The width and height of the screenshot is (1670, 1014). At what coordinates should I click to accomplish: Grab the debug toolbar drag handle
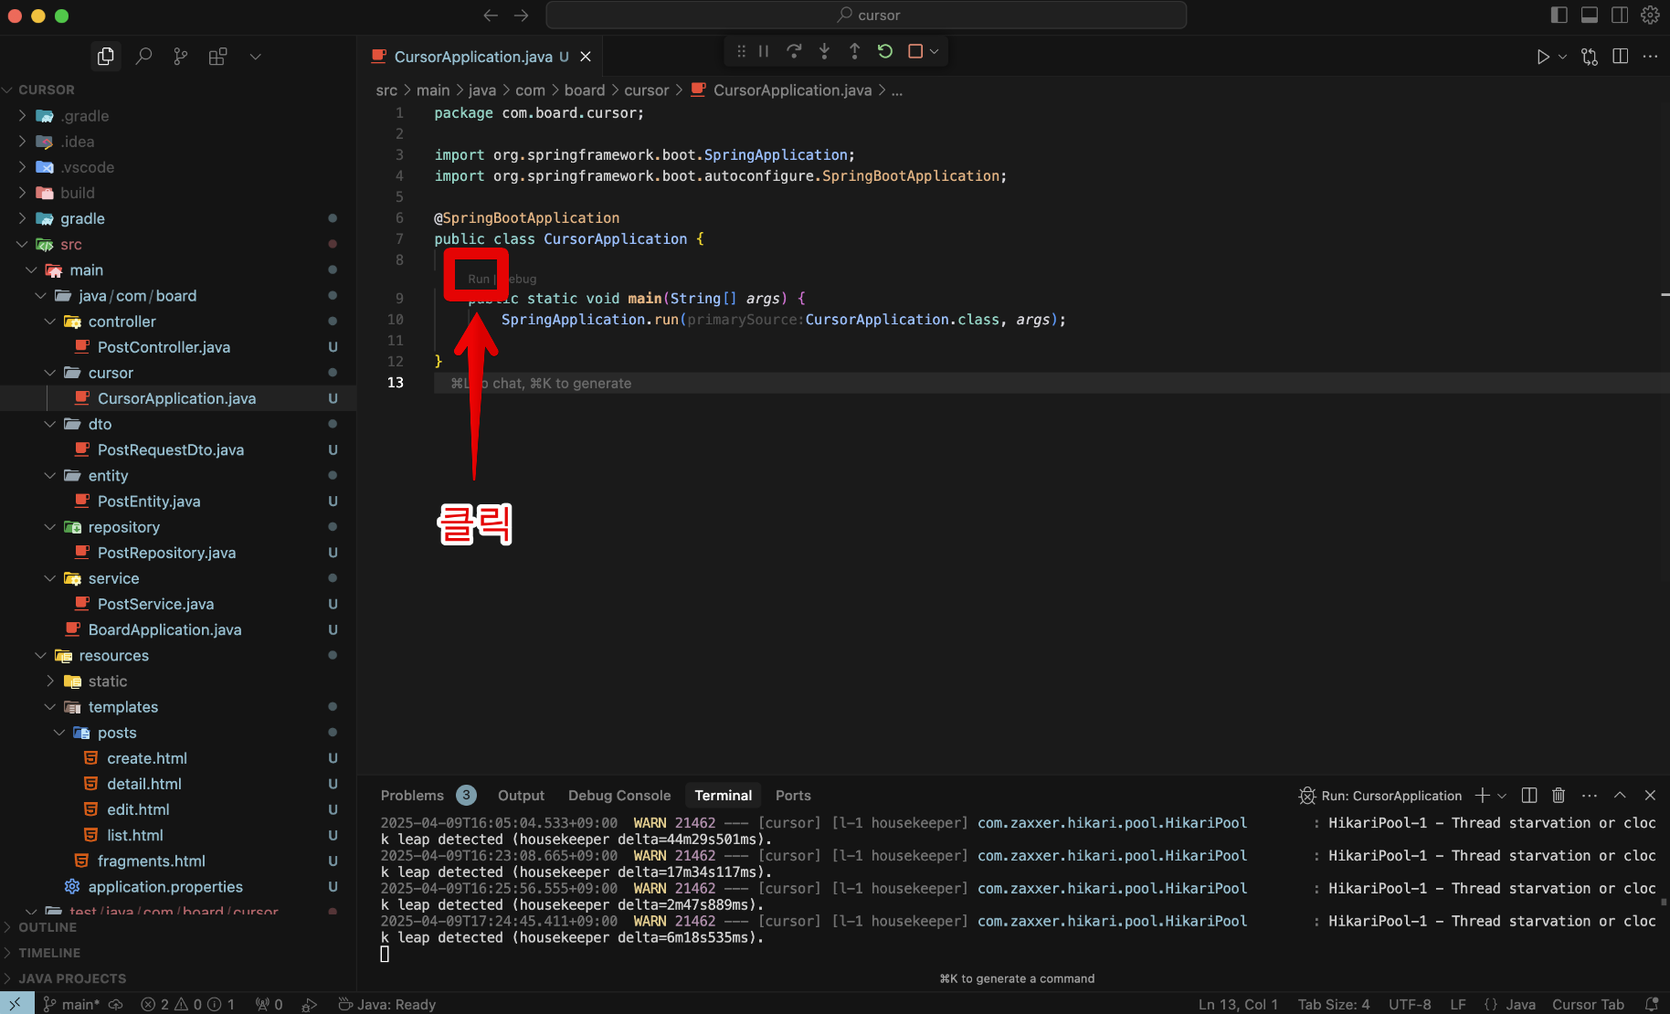pyautogui.click(x=741, y=51)
